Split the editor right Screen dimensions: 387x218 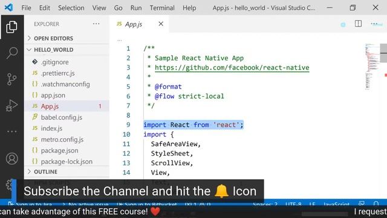click(358, 24)
